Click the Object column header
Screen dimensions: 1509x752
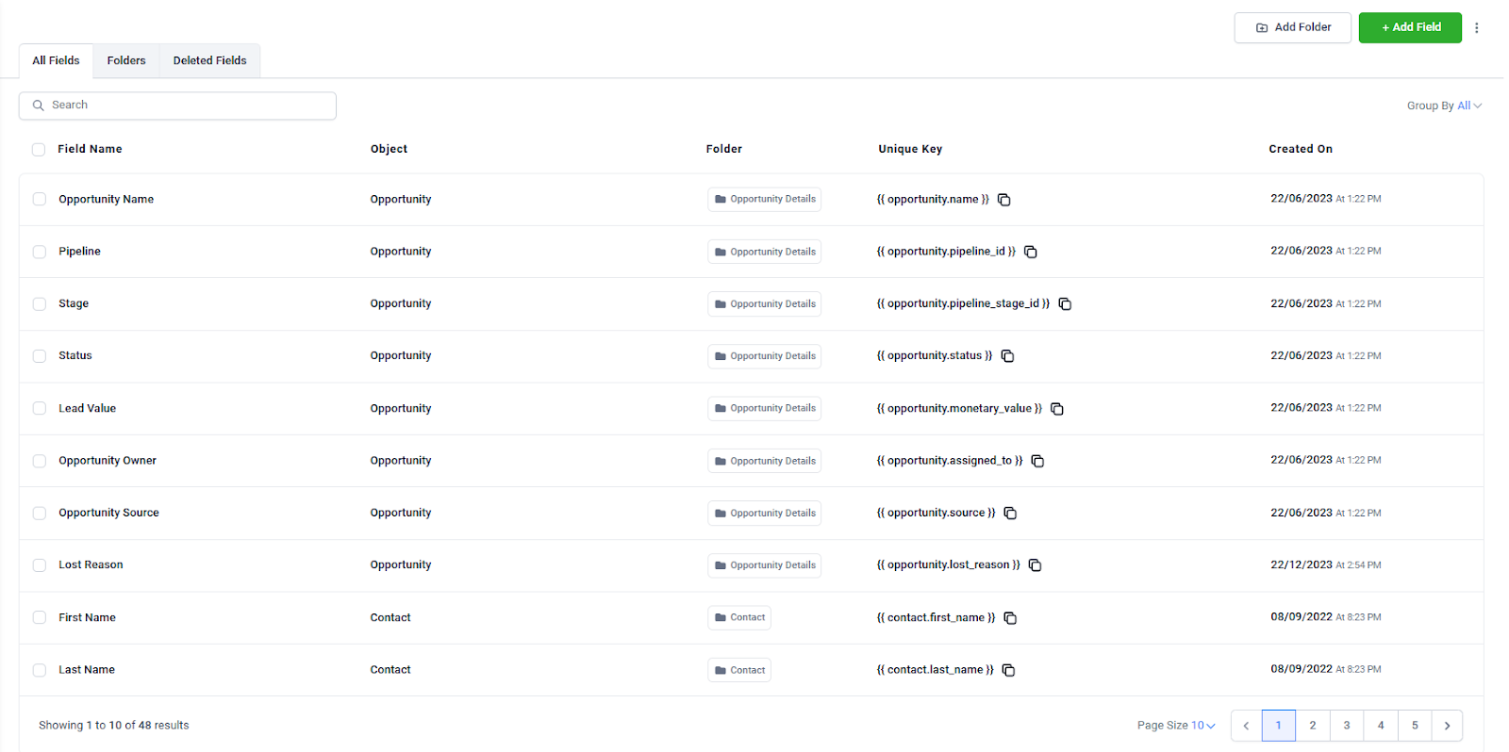[389, 149]
